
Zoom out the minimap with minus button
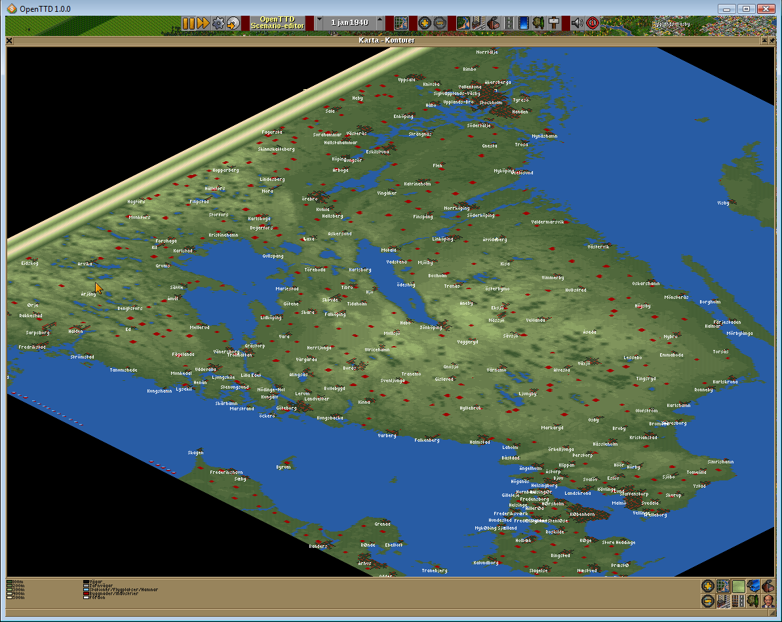click(708, 601)
